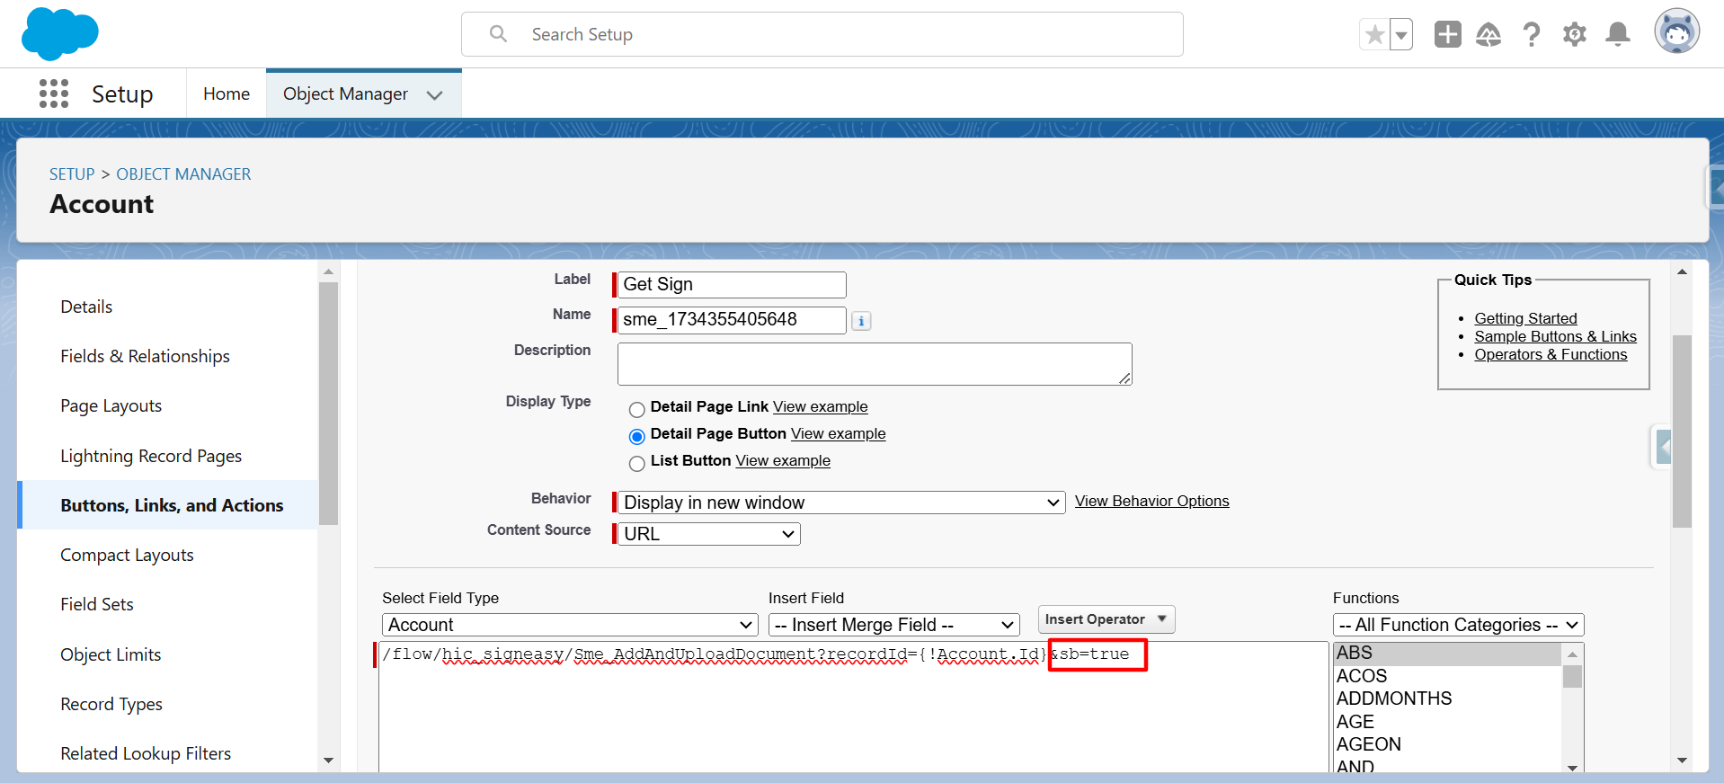Open the Trailhead guidance icon
Screen dimensions: 1724x783
(1489, 34)
